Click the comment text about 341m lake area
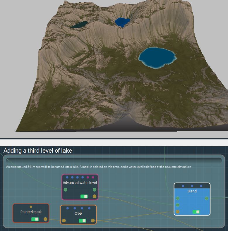 (99, 167)
